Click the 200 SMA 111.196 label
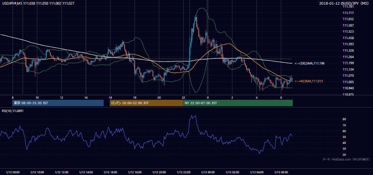Viewport: 373px width, 175px height. click(310, 63)
